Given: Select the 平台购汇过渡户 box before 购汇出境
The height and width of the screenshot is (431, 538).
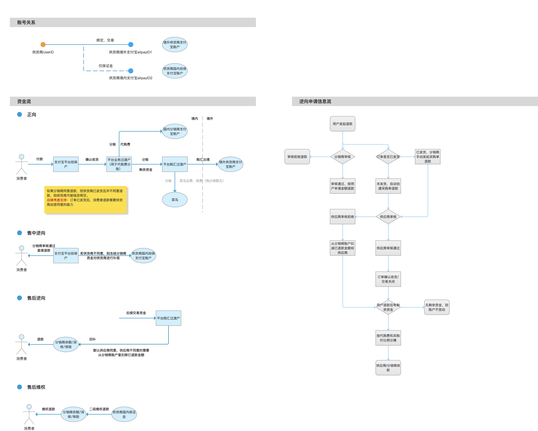Looking at the screenshot, I should click(175, 164).
